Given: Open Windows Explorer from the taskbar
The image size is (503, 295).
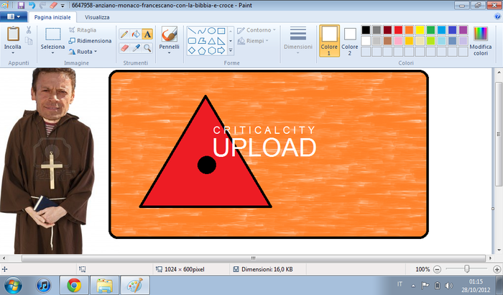Looking at the screenshot, I should 104,286.
